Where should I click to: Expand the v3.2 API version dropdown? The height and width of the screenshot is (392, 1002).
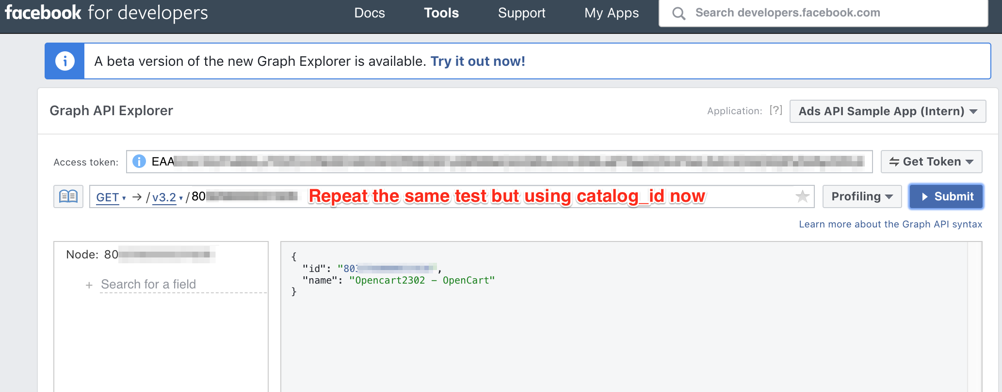pos(167,197)
